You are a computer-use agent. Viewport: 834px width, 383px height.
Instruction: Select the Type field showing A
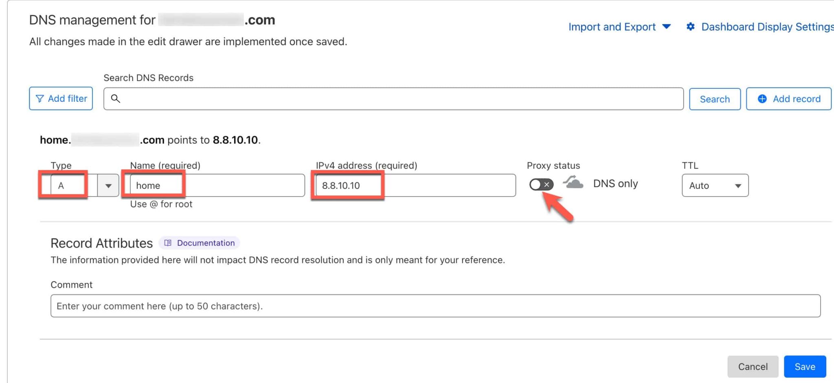(x=70, y=186)
